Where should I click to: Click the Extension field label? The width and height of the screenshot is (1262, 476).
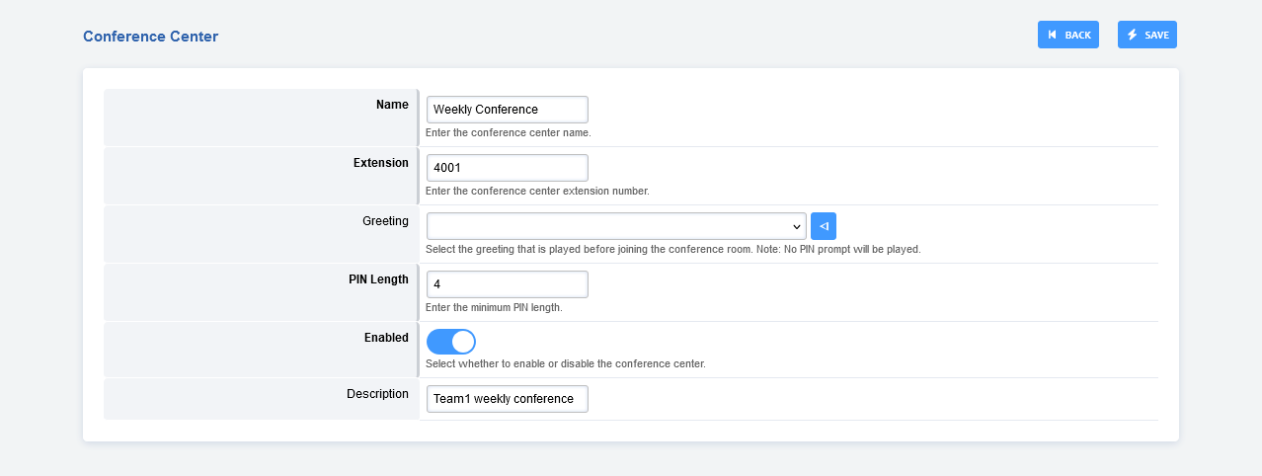tap(380, 163)
